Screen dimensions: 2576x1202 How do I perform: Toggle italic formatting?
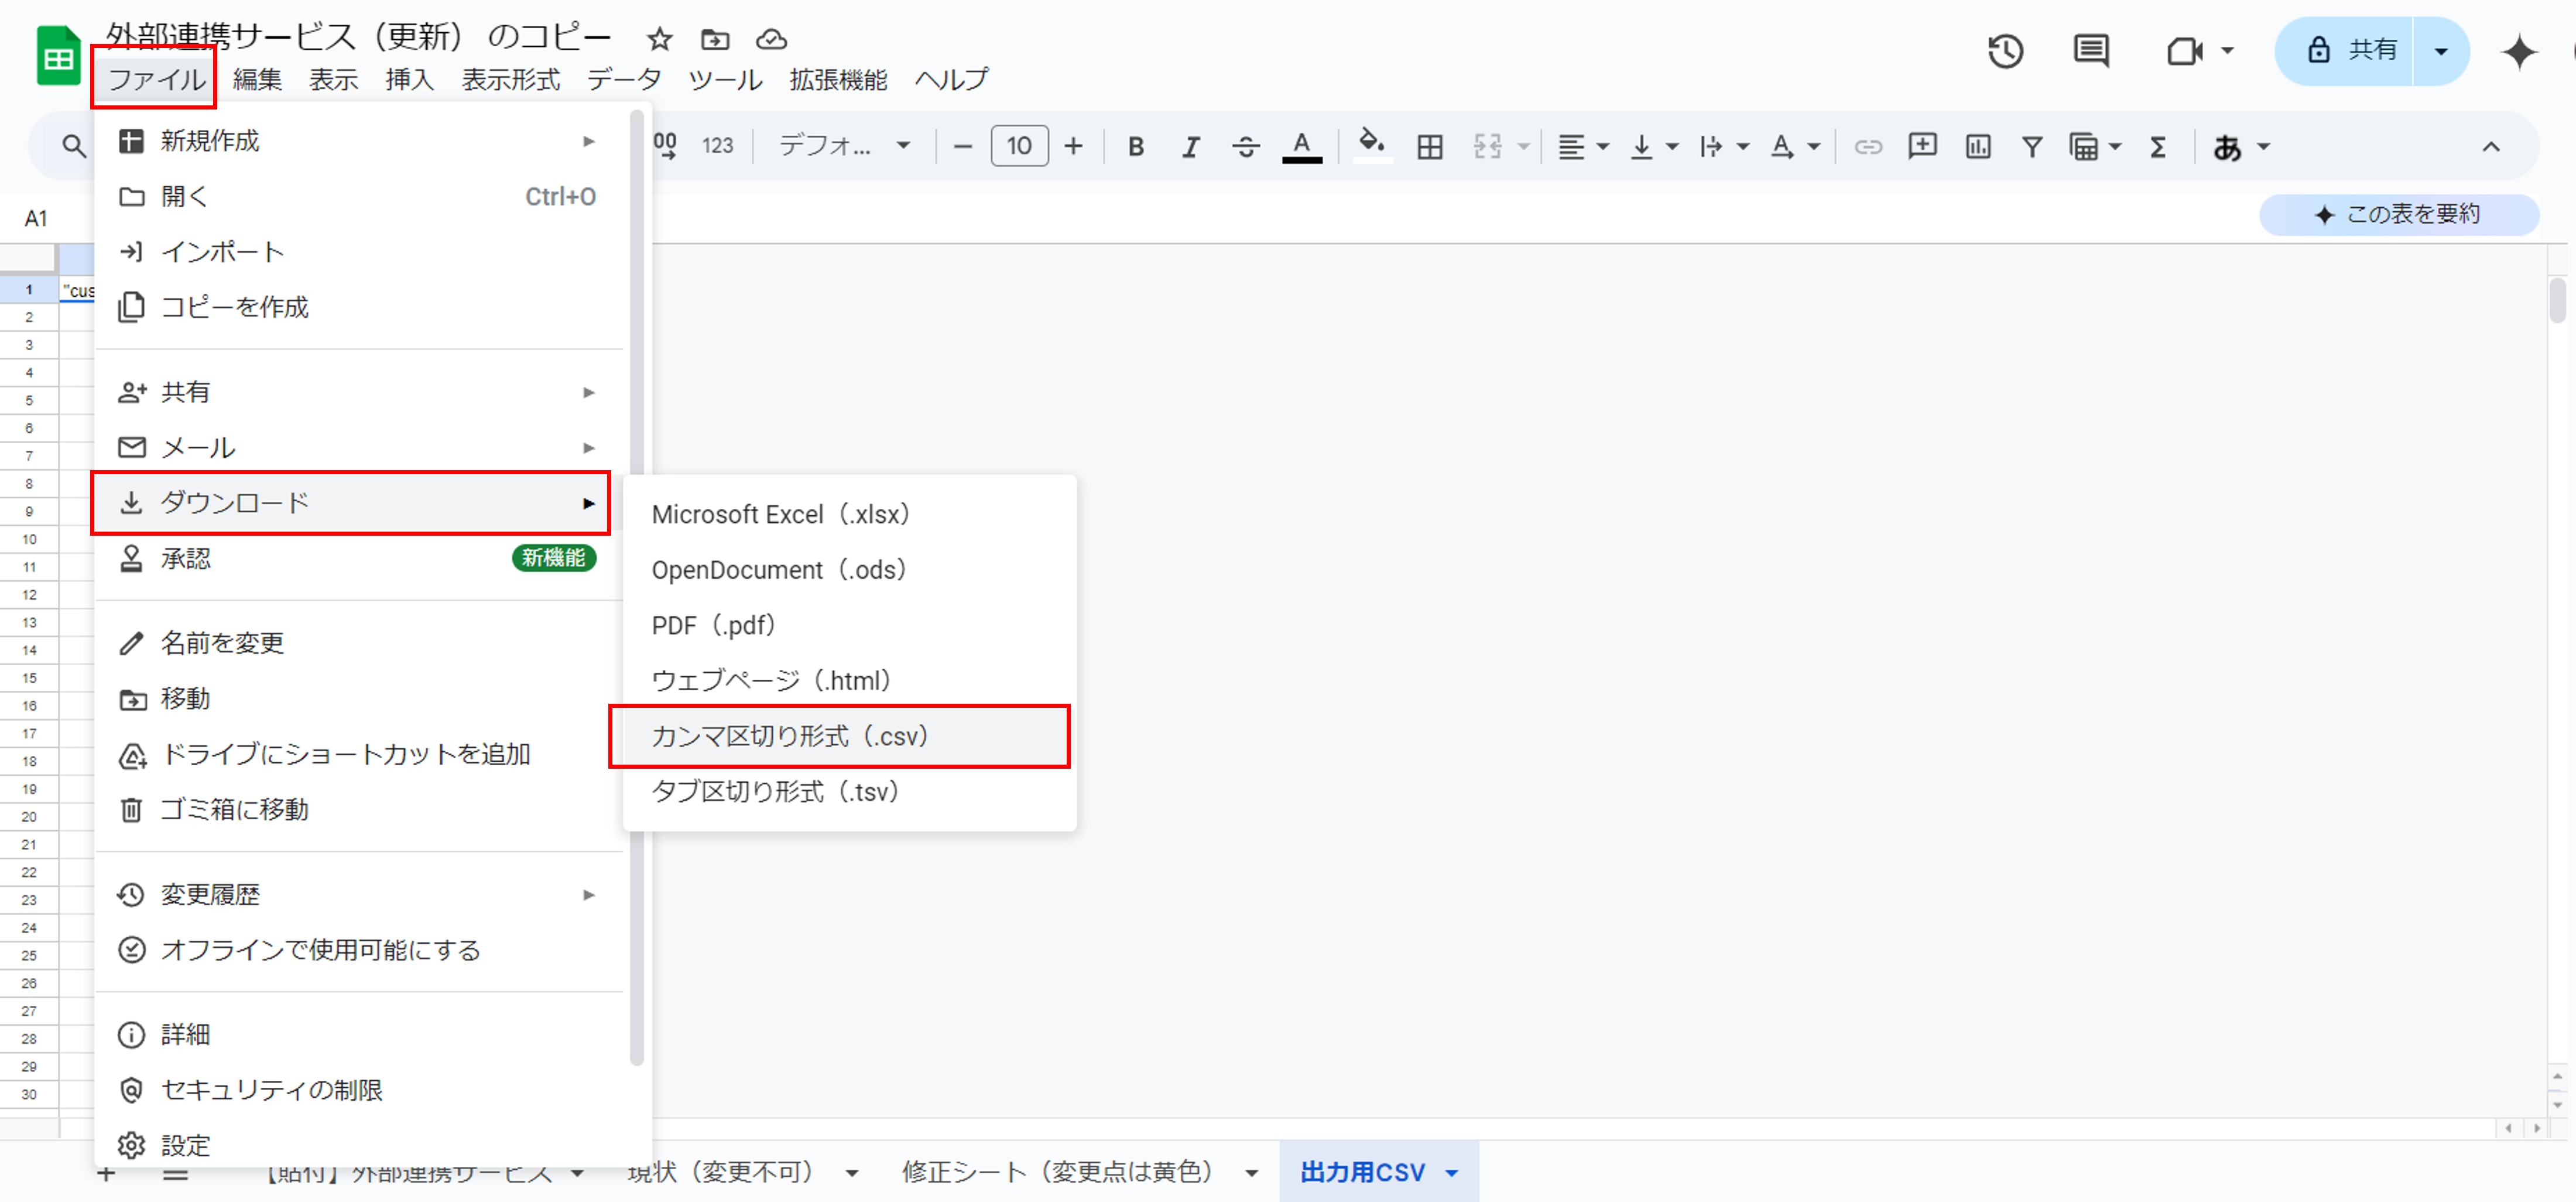[1189, 147]
